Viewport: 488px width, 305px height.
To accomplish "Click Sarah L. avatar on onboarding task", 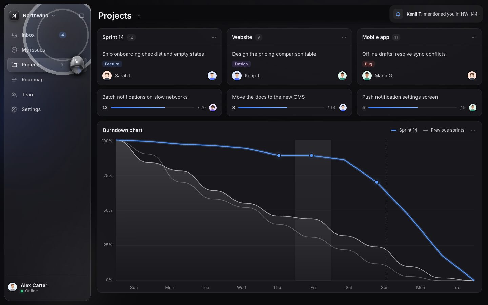I will (x=107, y=76).
